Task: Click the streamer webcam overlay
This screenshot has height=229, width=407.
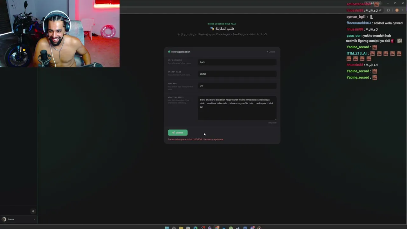Action: tap(60, 34)
